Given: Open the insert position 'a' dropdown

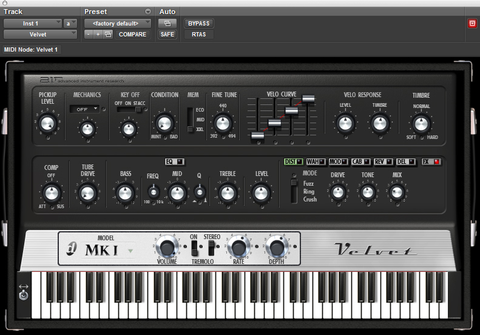Looking at the screenshot, I should tap(70, 23).
